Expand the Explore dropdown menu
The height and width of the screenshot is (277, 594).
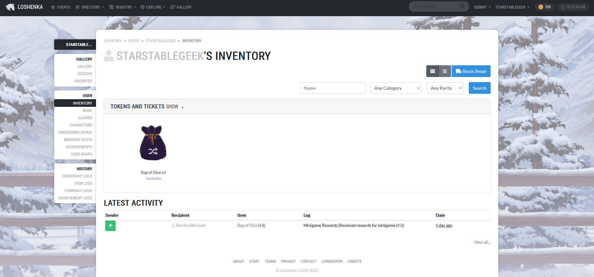[153, 7]
